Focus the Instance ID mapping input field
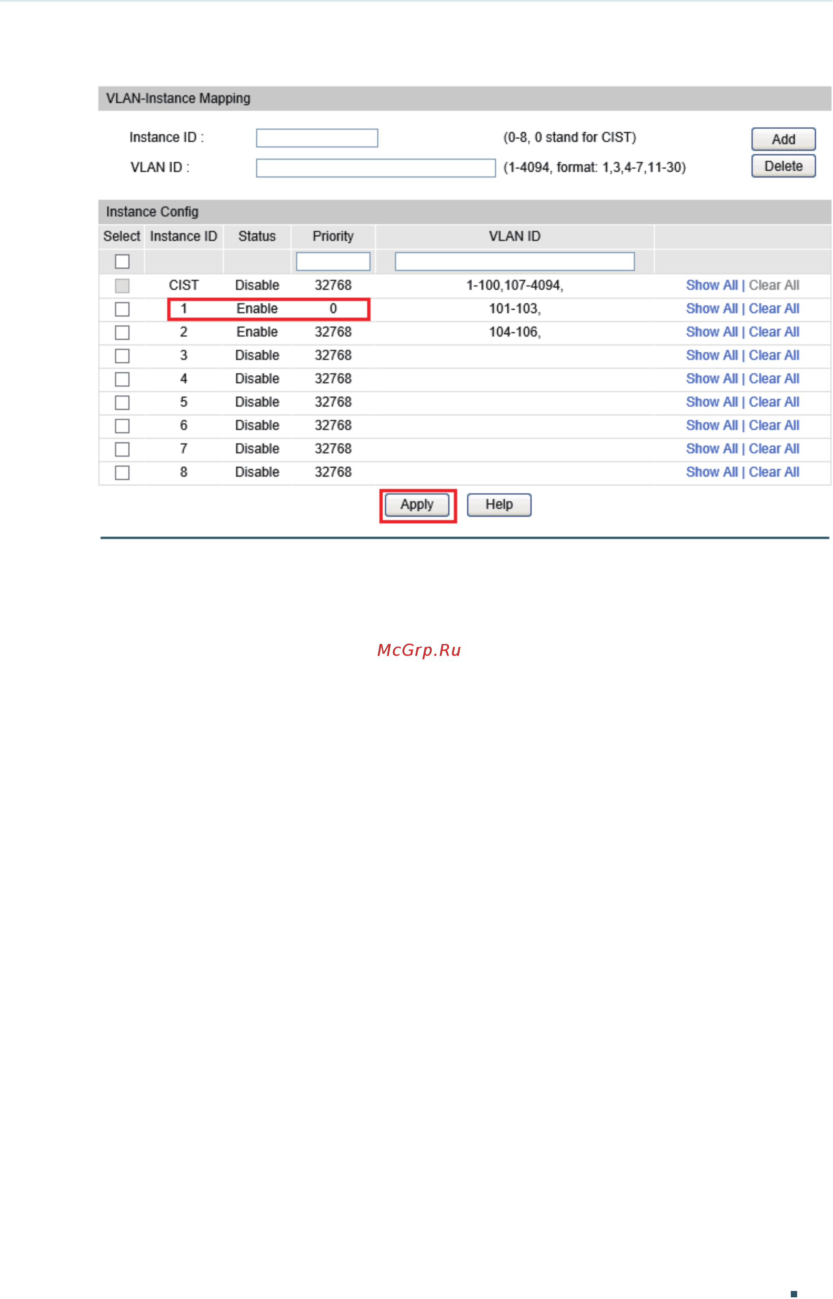 tap(317, 138)
